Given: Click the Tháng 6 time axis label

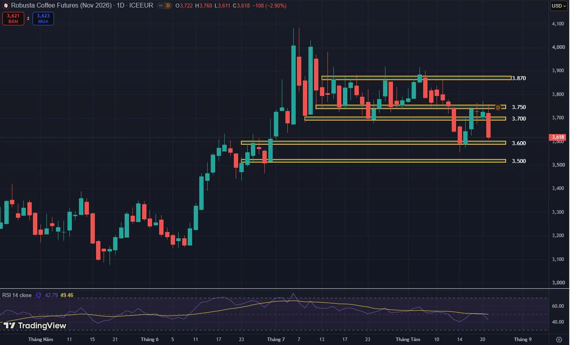Looking at the screenshot, I should click(150, 339).
